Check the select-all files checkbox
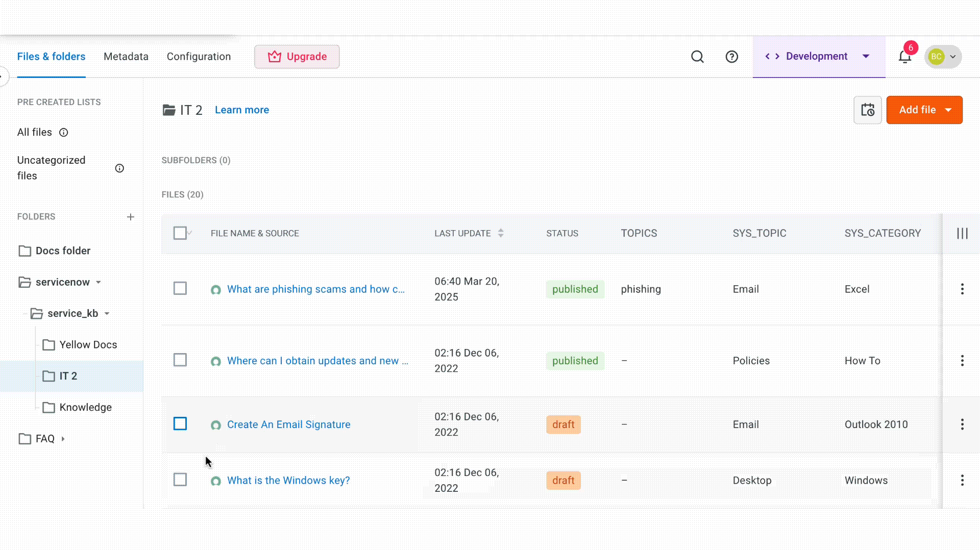Image resolution: width=980 pixels, height=551 pixels. click(180, 233)
